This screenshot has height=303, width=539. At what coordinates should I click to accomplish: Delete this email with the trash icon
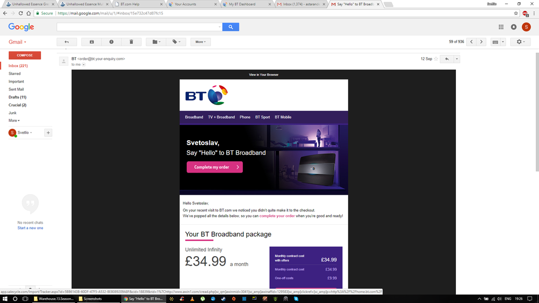131,42
